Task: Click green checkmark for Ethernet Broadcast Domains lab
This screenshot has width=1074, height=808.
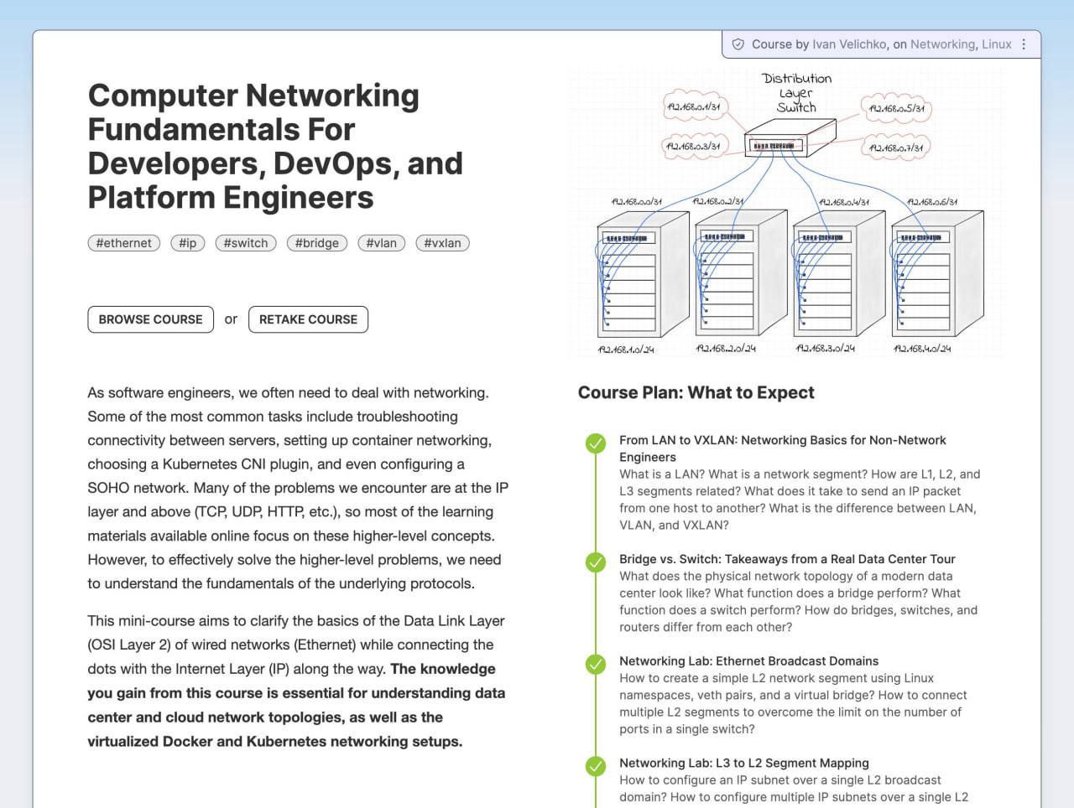Action: coord(596,665)
